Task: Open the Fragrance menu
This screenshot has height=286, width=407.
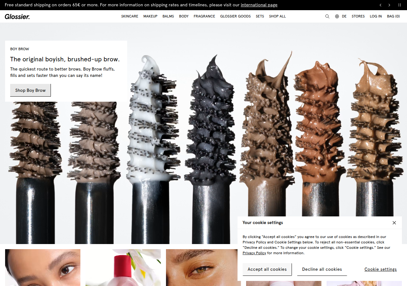Action: (204, 16)
